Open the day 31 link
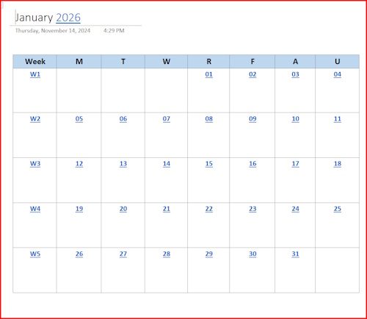 coord(295,254)
